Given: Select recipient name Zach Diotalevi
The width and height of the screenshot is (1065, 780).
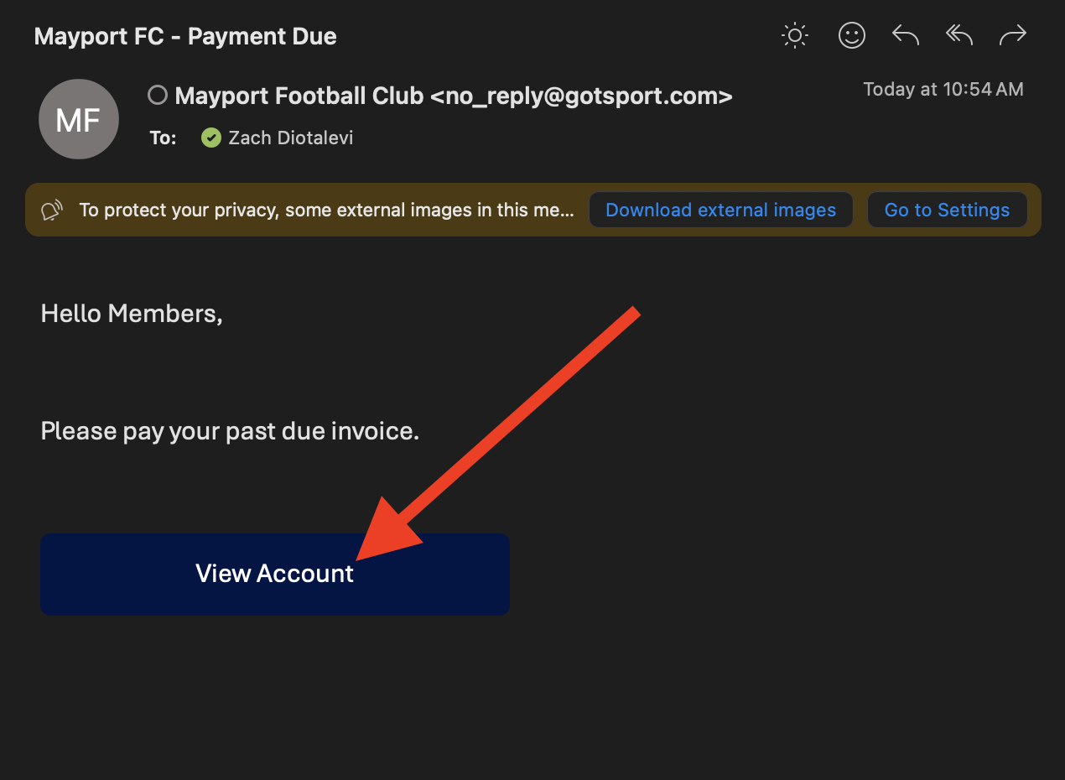Looking at the screenshot, I should click(290, 138).
